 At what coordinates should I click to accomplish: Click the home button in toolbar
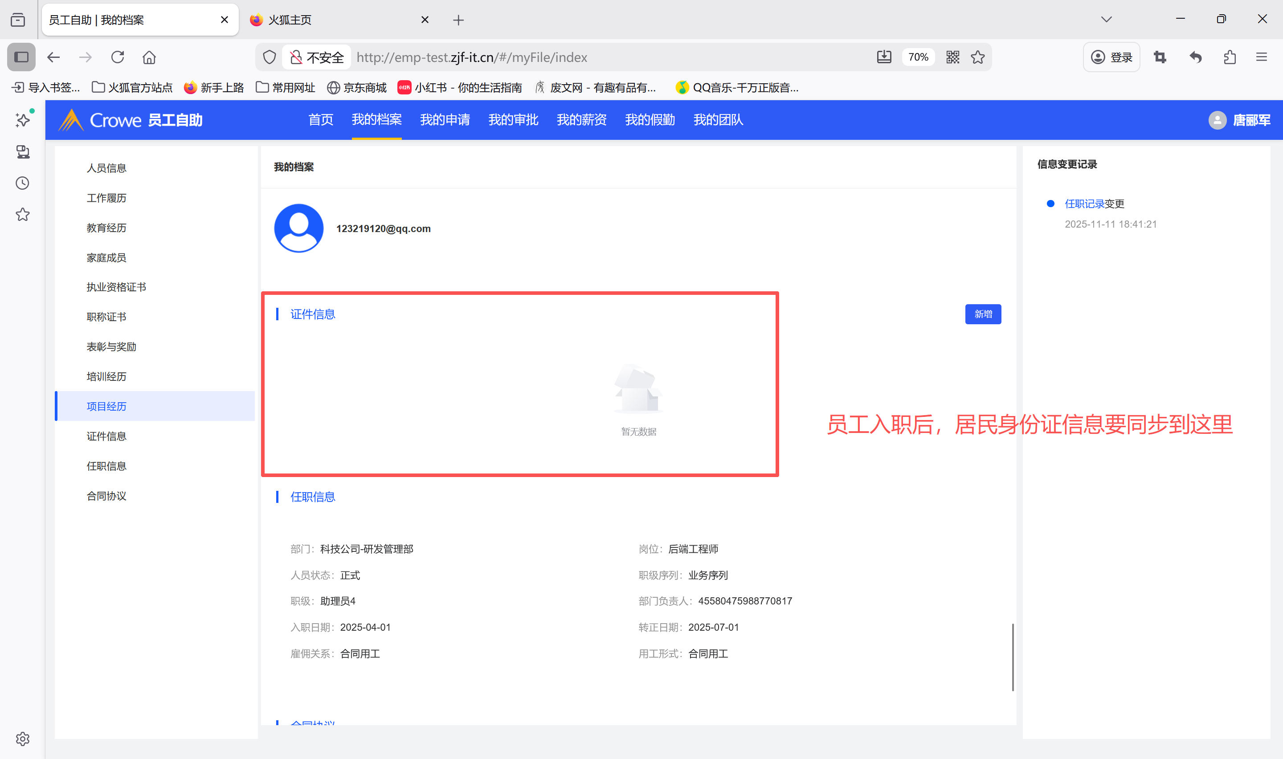coord(149,57)
